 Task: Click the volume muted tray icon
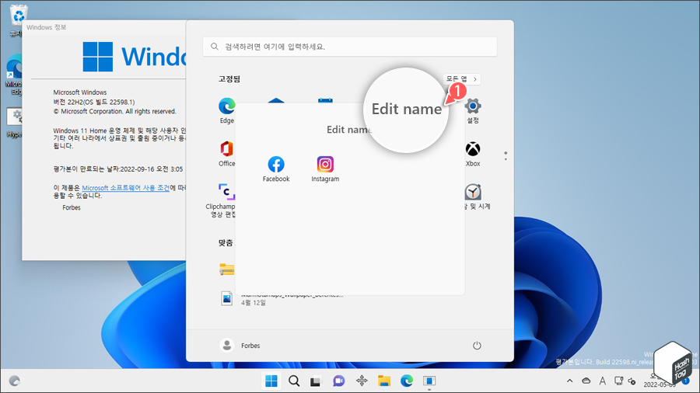coord(632,381)
